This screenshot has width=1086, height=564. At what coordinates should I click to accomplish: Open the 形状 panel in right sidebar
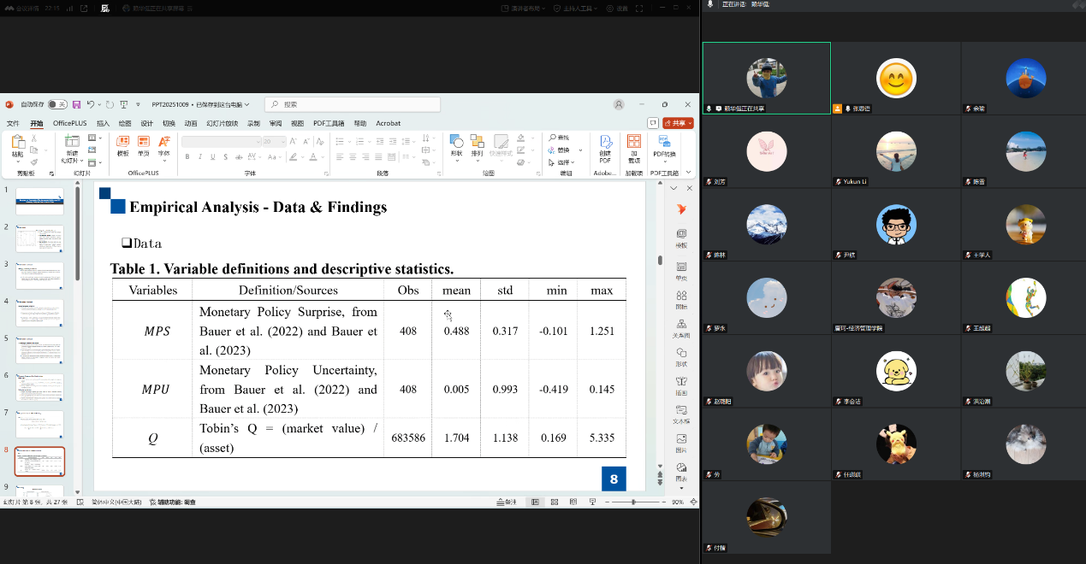click(681, 355)
